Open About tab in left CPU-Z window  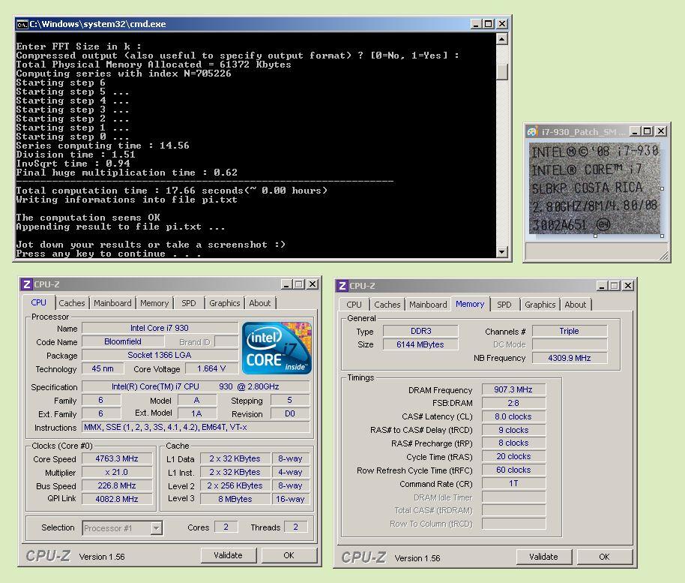click(260, 303)
